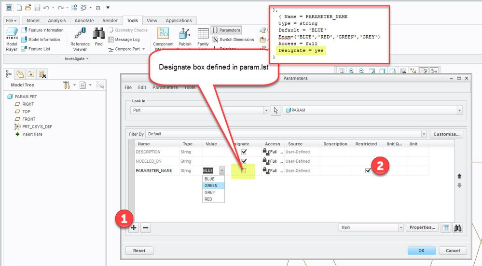Launch the Reference Viewer
The image size is (482, 266).
point(80,39)
